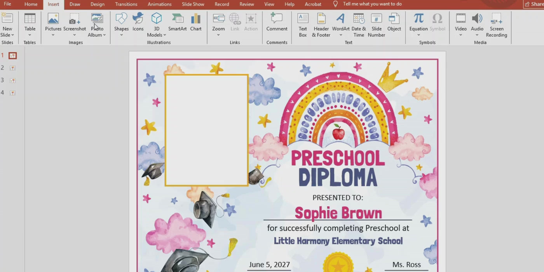Open the WordArt dropdown
This screenshot has height=272, width=544.
click(340, 35)
